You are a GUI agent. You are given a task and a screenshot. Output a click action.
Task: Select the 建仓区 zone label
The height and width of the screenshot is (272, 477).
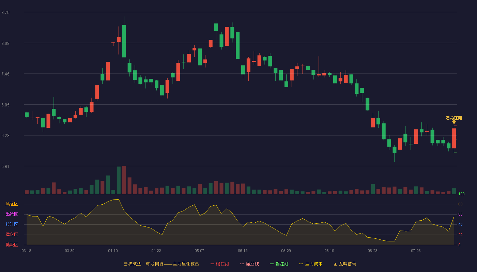coord(12,235)
